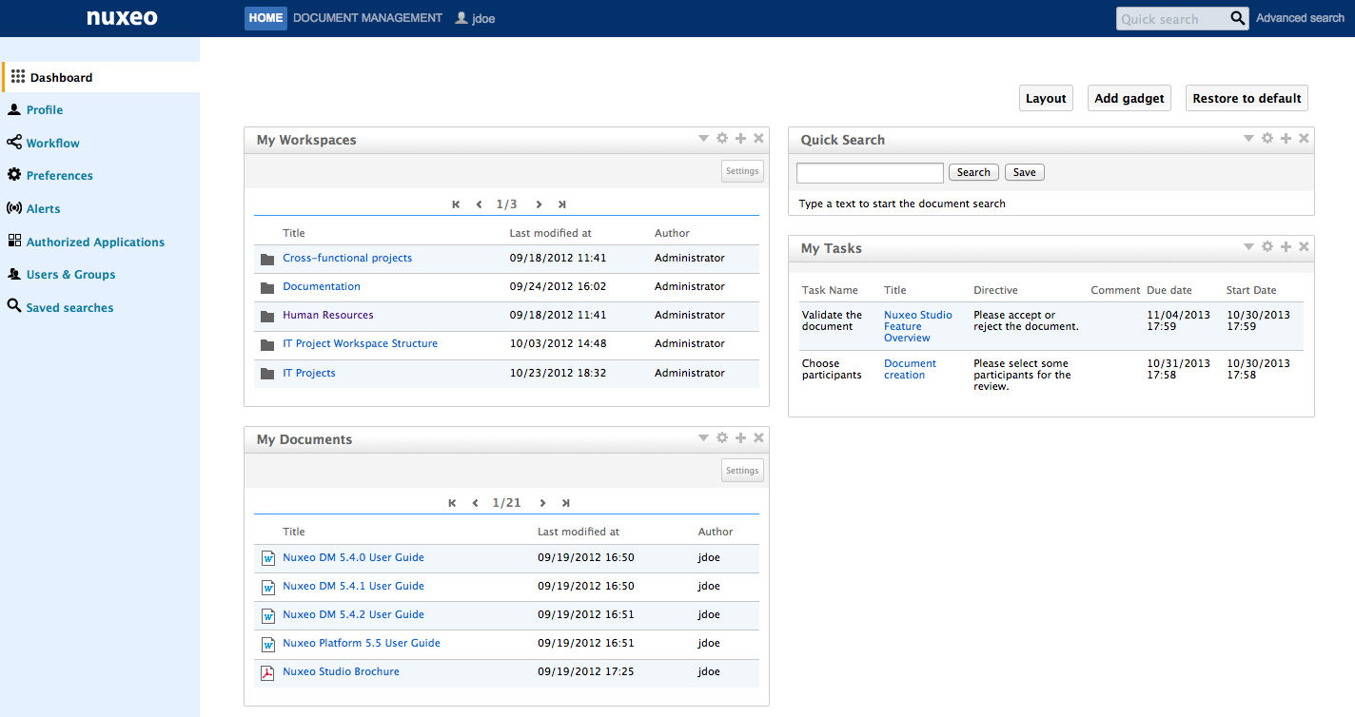Open My Tasks gadget gear settings
This screenshot has width=1355, height=717.
1267,247
